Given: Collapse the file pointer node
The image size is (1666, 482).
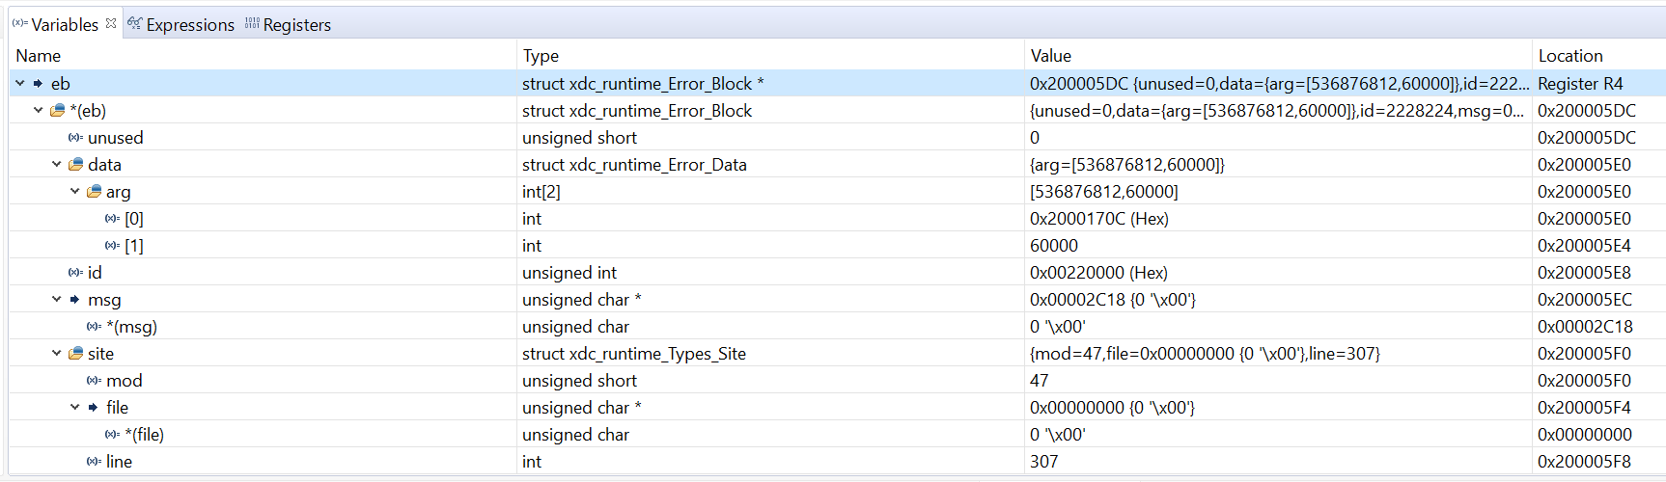Looking at the screenshot, I should coord(75,408).
